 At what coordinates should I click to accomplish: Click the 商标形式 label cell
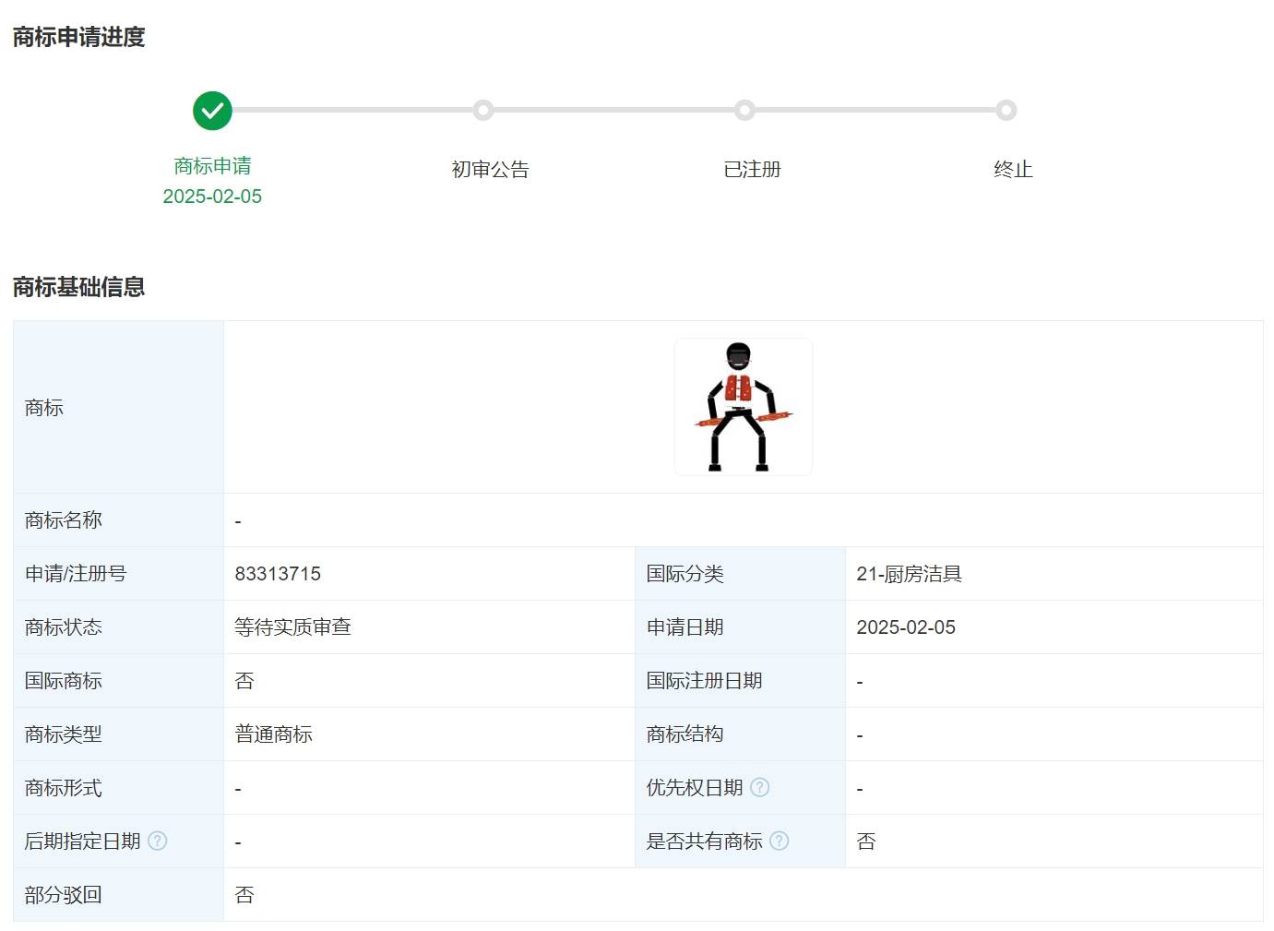coord(118,788)
